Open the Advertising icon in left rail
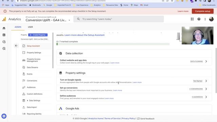The width and height of the screenshot is (217, 122). (x=4, y=48)
